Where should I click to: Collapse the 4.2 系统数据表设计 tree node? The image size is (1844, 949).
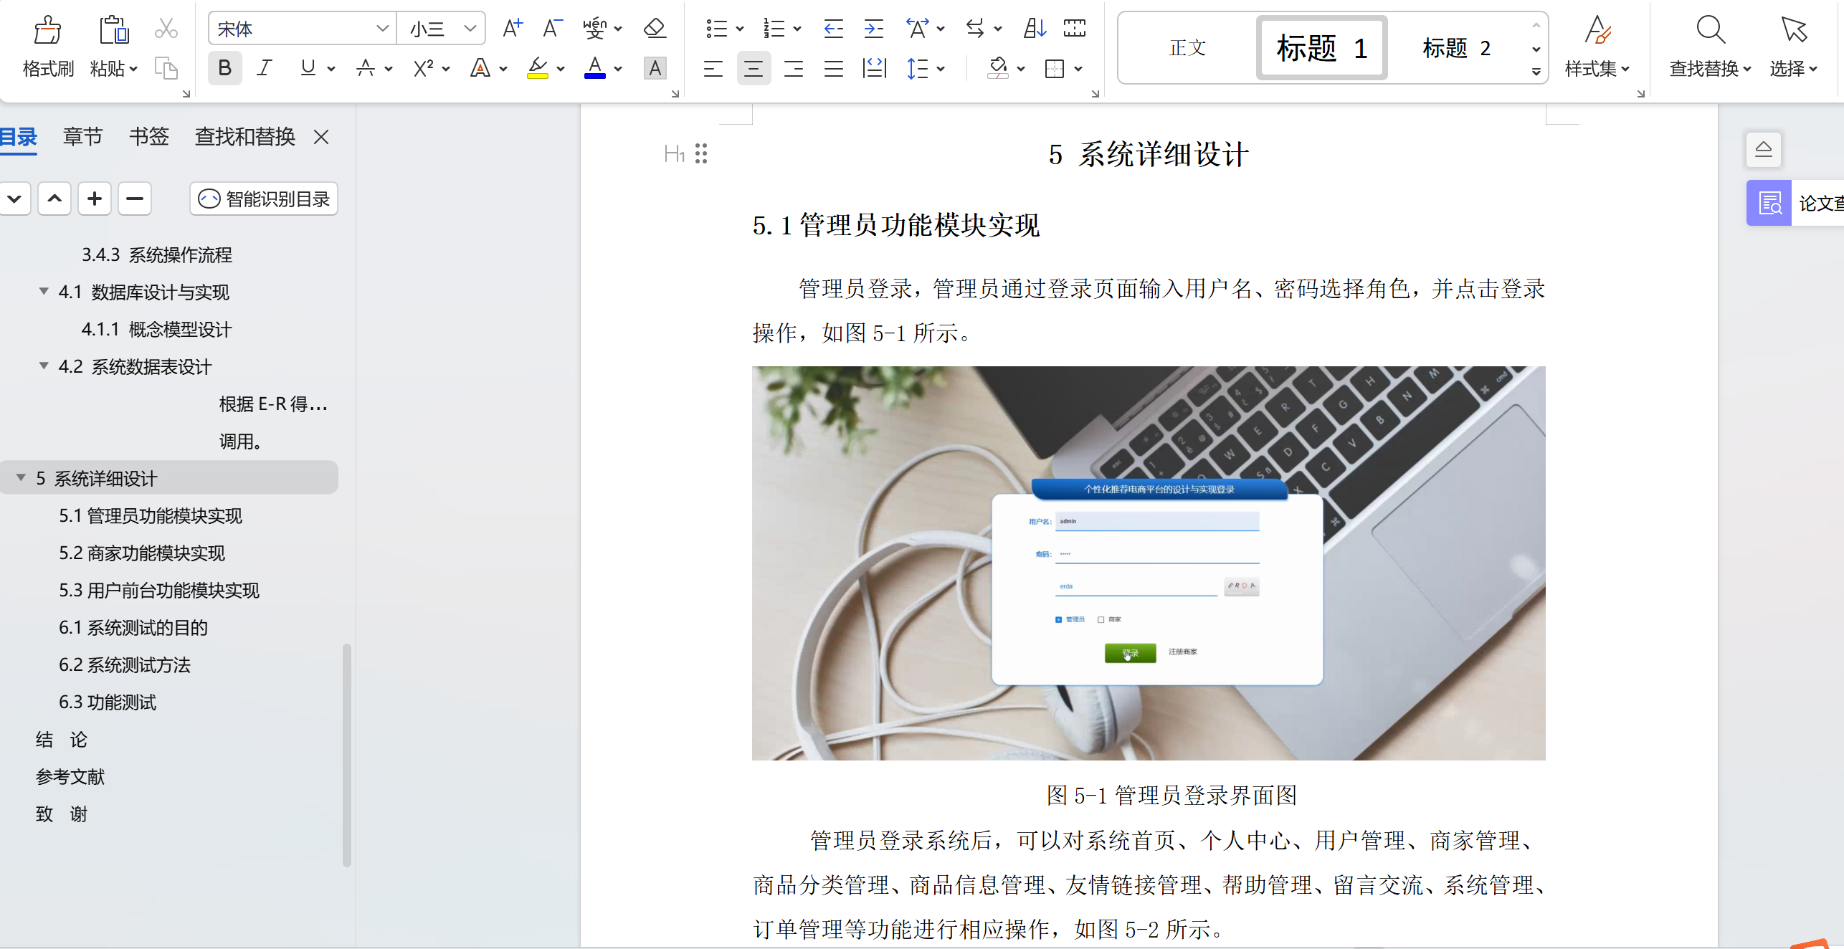coord(44,366)
